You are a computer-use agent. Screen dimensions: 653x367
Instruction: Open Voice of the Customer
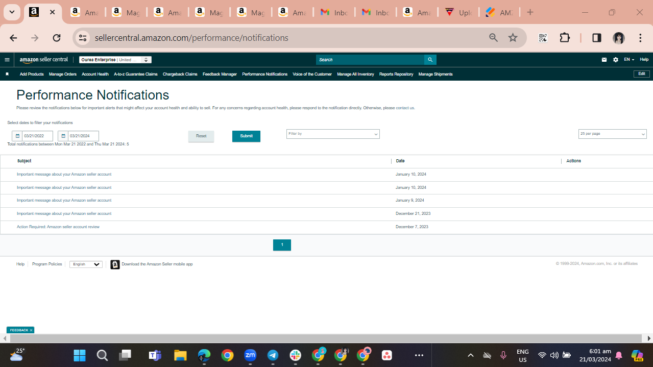point(312,74)
